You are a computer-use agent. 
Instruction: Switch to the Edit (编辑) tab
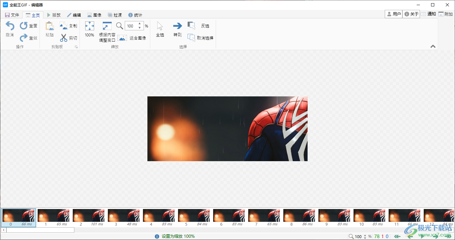tap(74, 15)
